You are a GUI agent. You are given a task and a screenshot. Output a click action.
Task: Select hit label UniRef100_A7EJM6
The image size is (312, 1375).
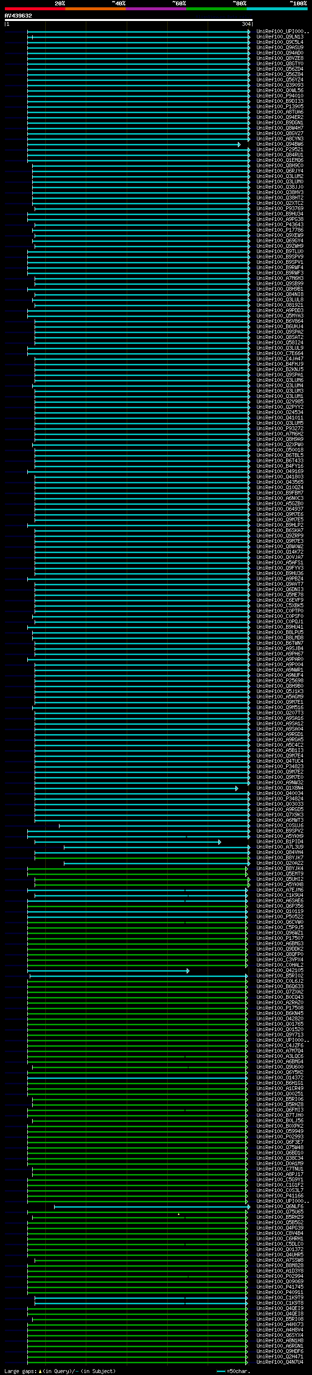coord(280,890)
